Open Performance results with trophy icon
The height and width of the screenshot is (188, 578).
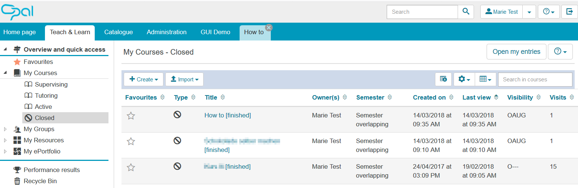pyautogui.click(x=52, y=170)
